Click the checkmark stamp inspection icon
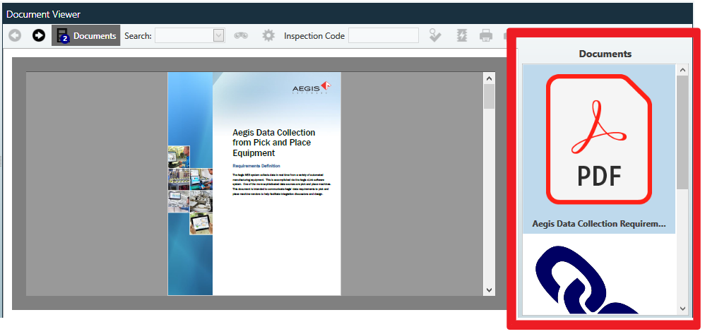 (436, 35)
